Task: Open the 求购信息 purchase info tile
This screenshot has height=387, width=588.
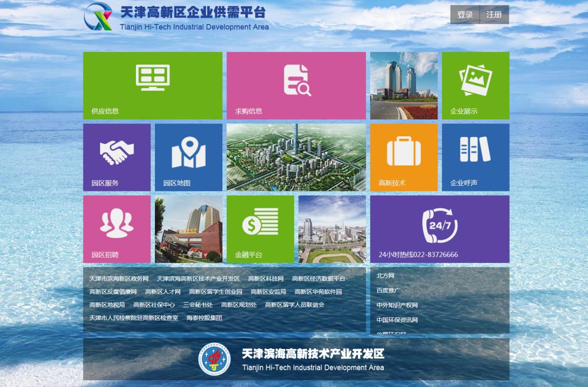Action: point(296,86)
